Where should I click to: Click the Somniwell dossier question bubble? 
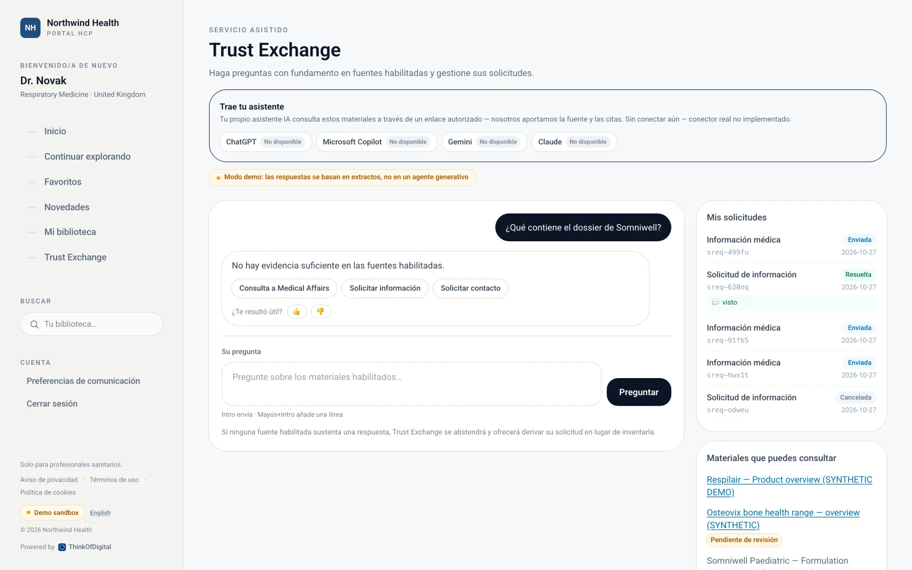coord(583,228)
